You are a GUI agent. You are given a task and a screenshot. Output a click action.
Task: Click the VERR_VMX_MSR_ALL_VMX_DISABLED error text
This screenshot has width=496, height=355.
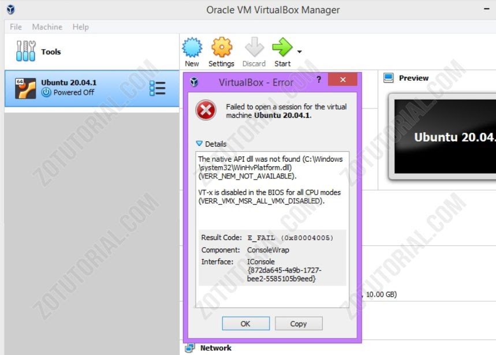(262, 201)
